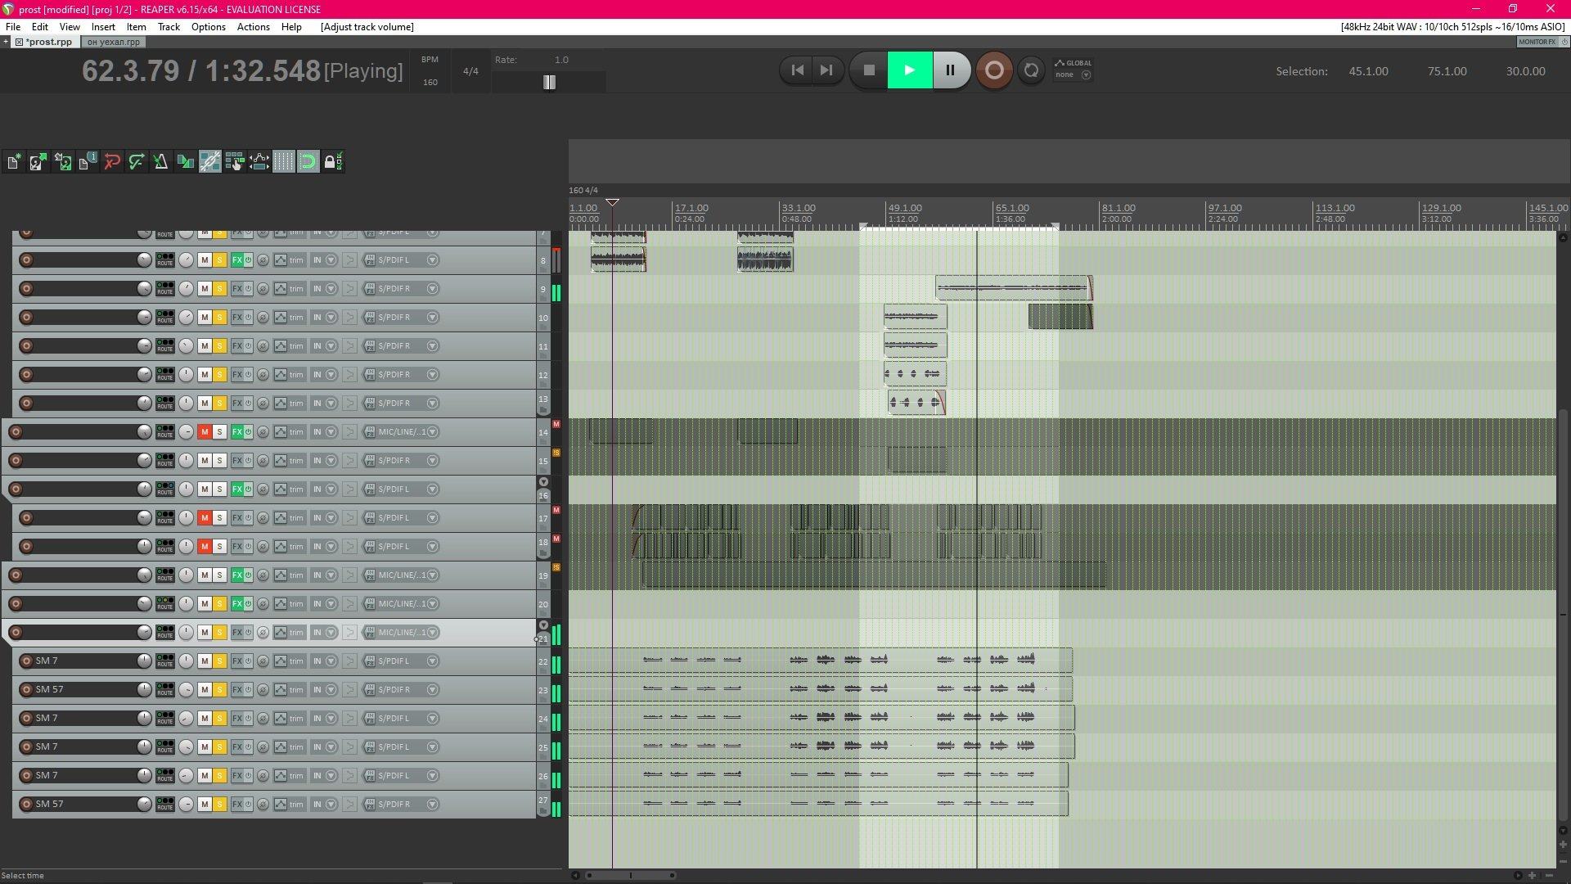This screenshot has width=1571, height=884.
Task: Toggle item grouping chain icon
Action: tap(210, 162)
